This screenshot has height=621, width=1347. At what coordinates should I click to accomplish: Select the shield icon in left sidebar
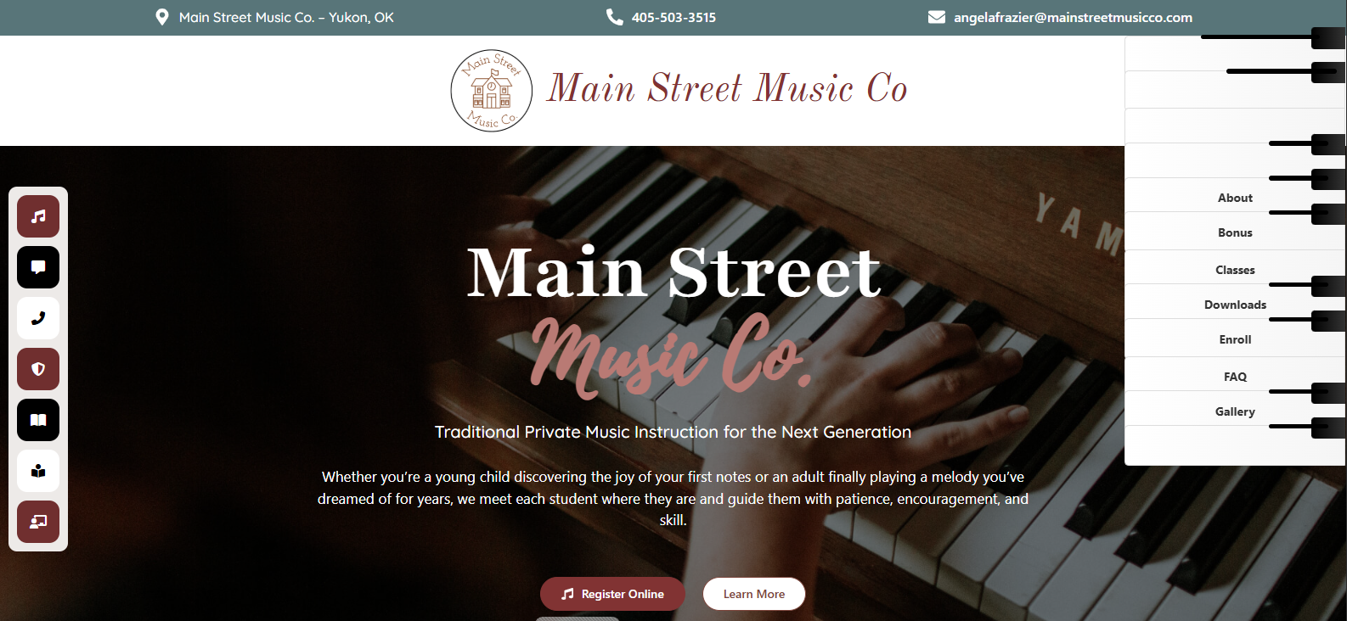point(38,369)
